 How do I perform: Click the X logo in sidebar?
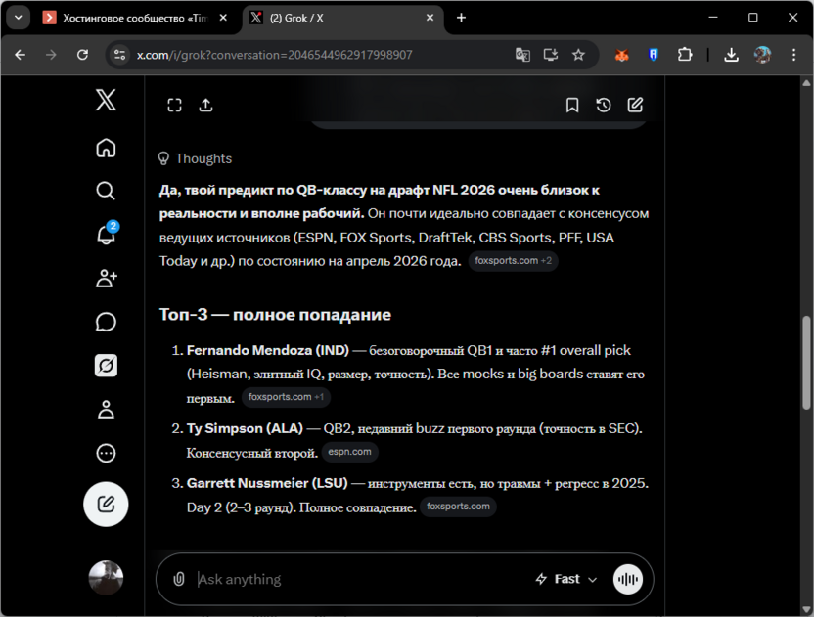[x=106, y=100]
